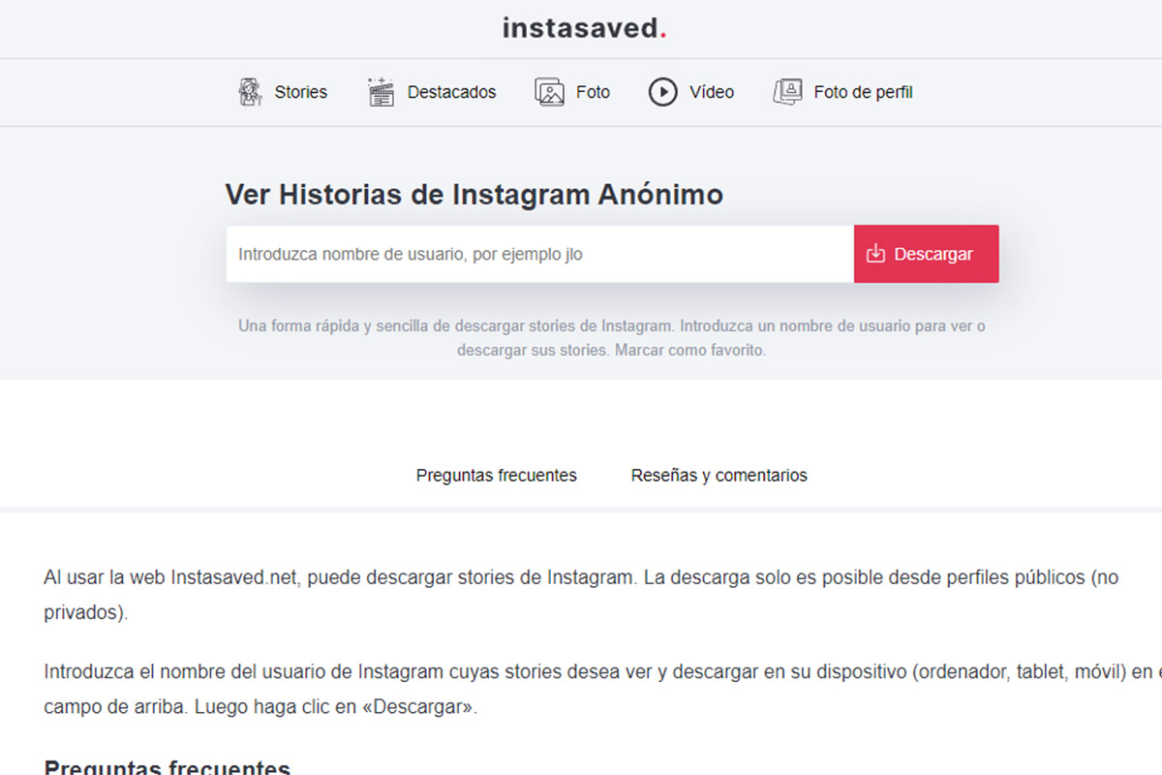Open the Destacados menu item
The image size is (1162, 775).
pos(432,92)
